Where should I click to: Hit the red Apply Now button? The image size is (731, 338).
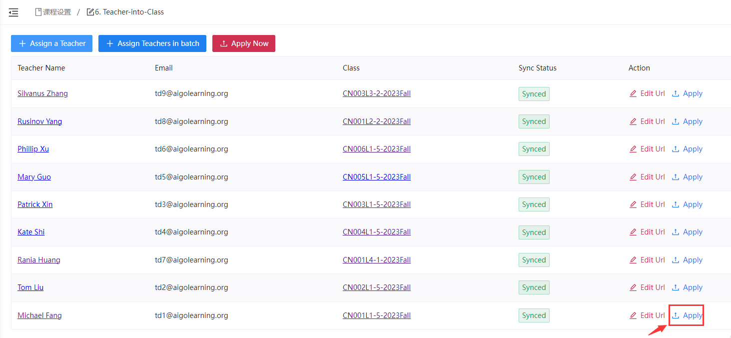(244, 43)
